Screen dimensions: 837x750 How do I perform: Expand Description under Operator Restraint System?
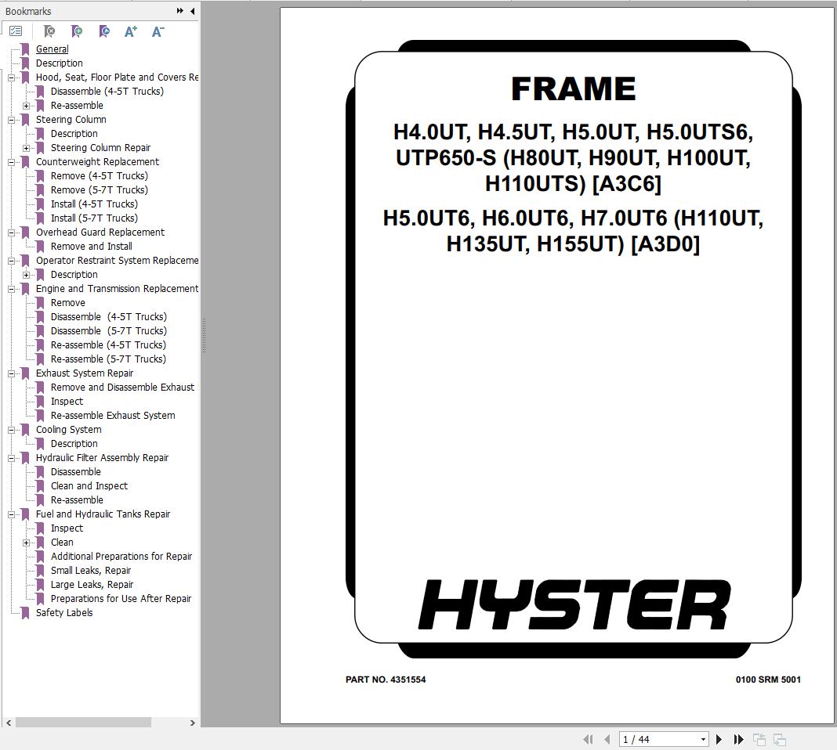click(26, 275)
